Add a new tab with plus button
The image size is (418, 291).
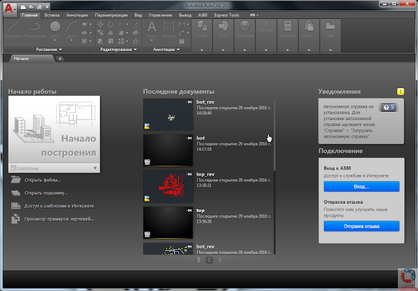point(60,59)
